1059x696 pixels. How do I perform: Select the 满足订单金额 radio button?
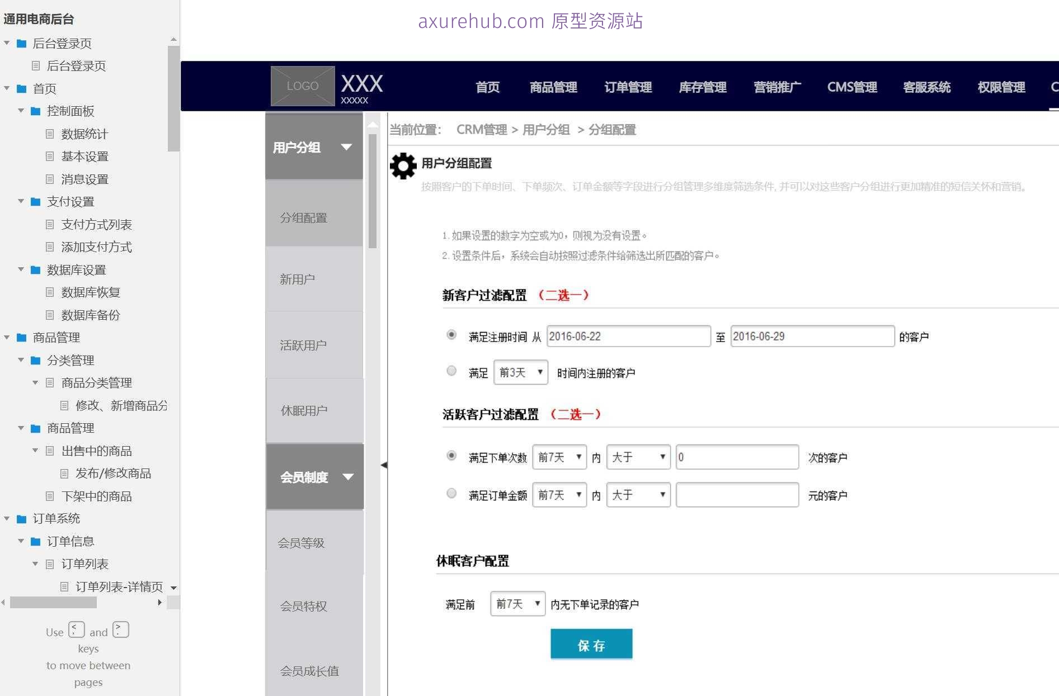pos(451,494)
